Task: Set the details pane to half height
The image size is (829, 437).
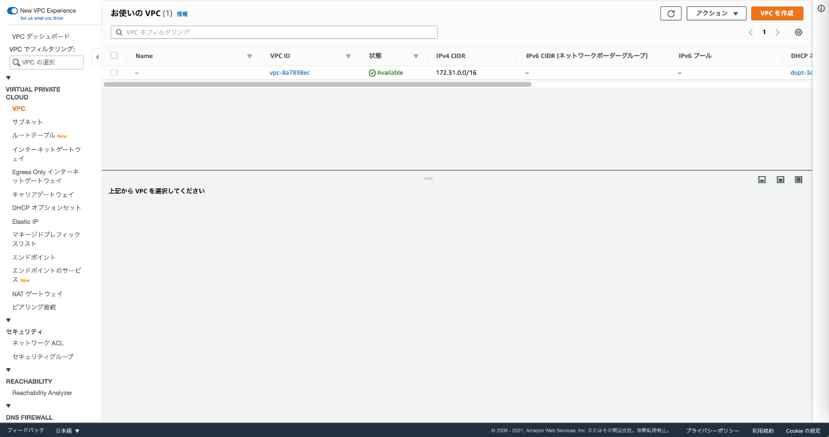Action: click(780, 180)
